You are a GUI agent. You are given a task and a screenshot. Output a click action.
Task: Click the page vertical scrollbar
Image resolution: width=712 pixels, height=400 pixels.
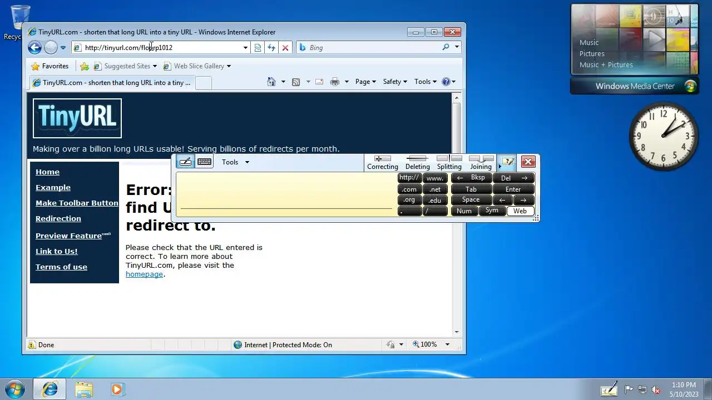(457, 214)
